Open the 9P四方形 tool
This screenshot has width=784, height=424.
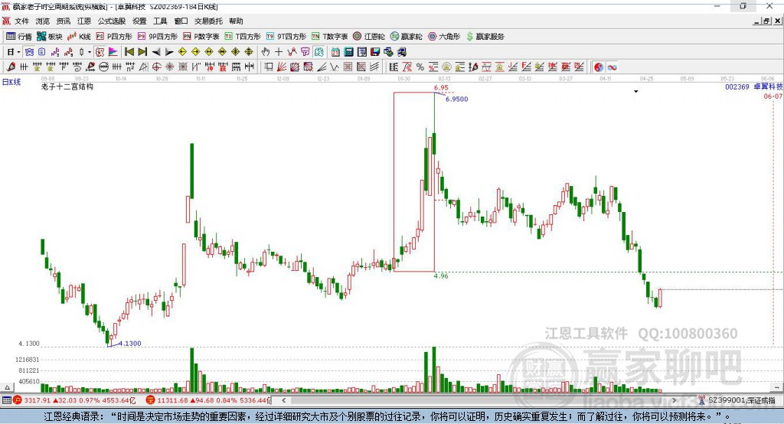pyautogui.click(x=158, y=37)
